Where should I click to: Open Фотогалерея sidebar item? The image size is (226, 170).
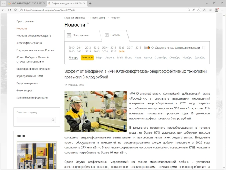coord(24,91)
